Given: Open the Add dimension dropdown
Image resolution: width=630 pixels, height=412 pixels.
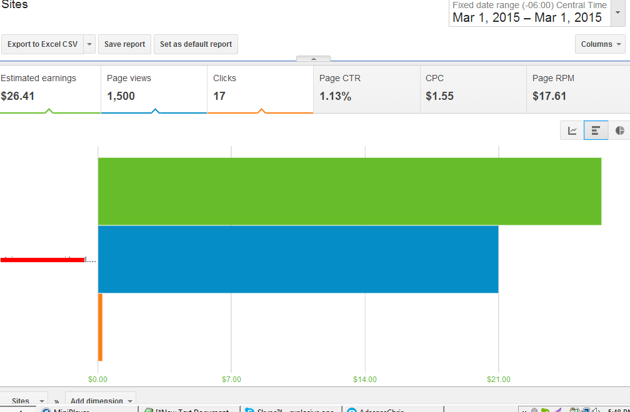Looking at the screenshot, I should (101, 401).
